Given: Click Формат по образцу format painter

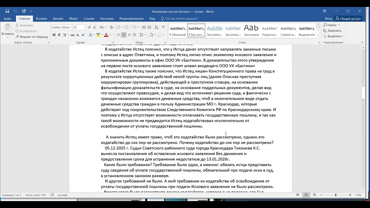Looking at the screenshot, I should point(32,37).
